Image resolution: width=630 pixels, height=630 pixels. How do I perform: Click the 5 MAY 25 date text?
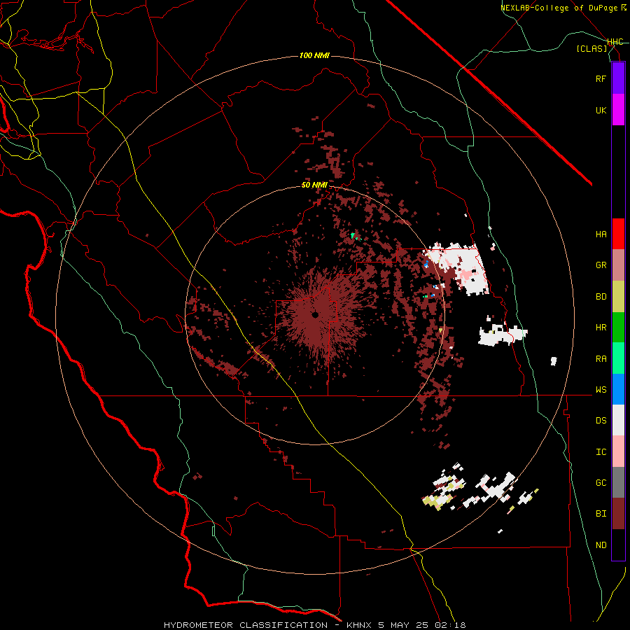pos(404,625)
